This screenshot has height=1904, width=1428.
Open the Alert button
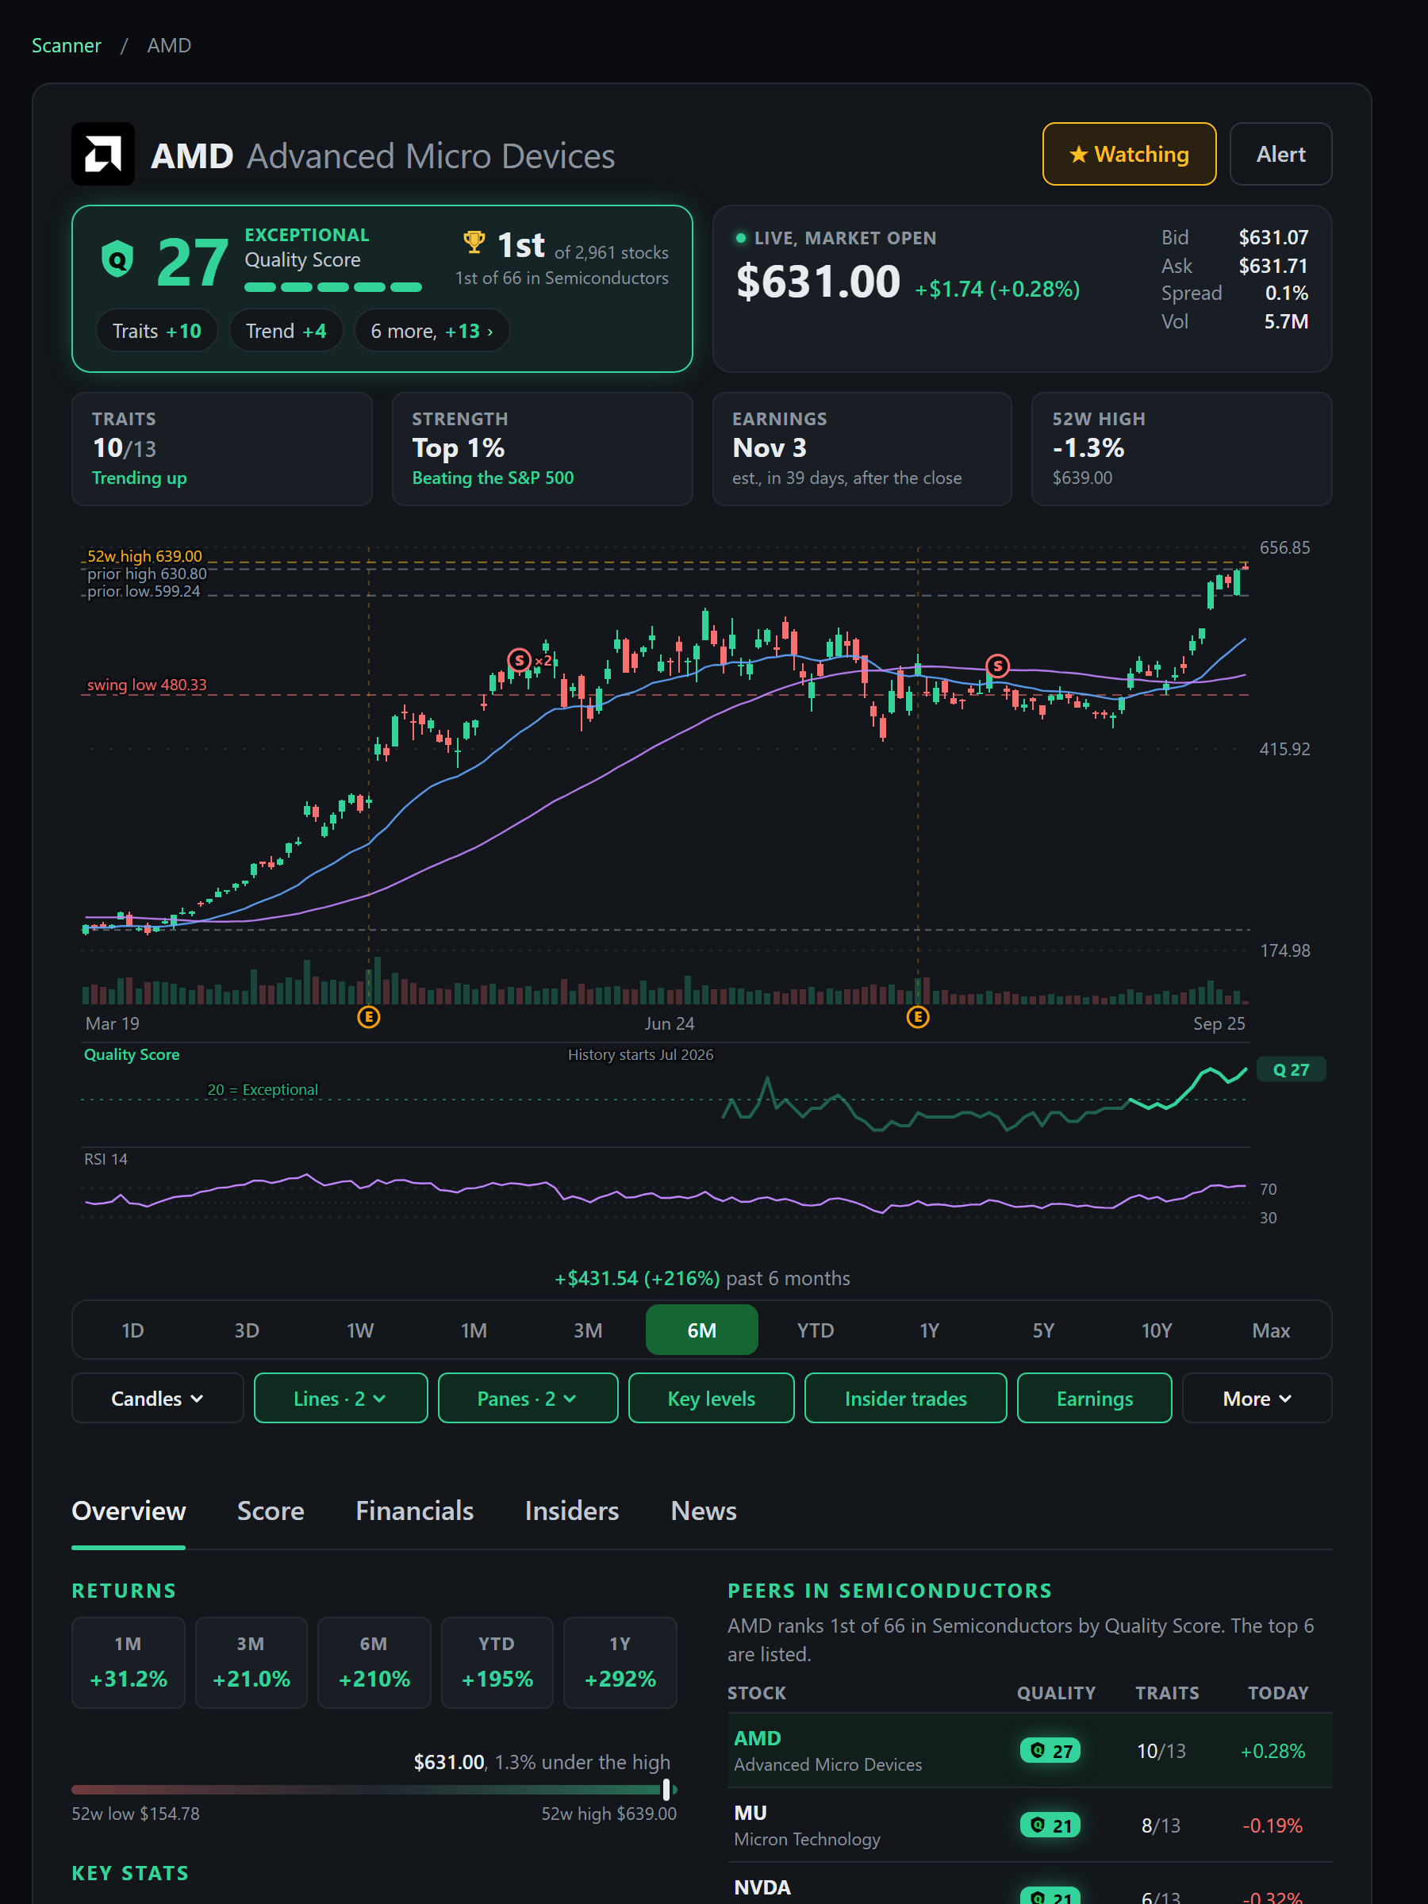tap(1280, 154)
